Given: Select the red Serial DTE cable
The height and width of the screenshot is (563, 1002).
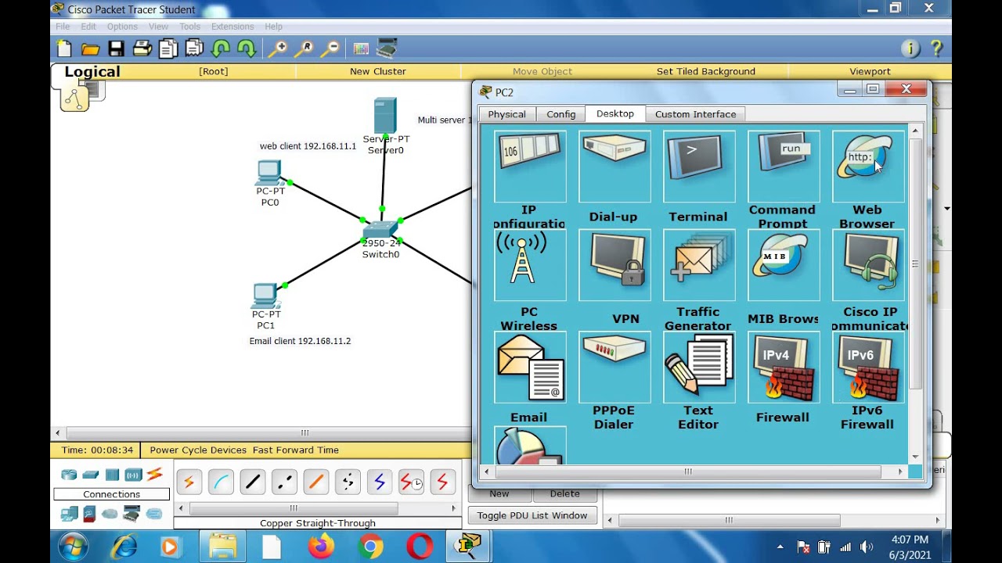Looking at the screenshot, I should tap(443, 482).
